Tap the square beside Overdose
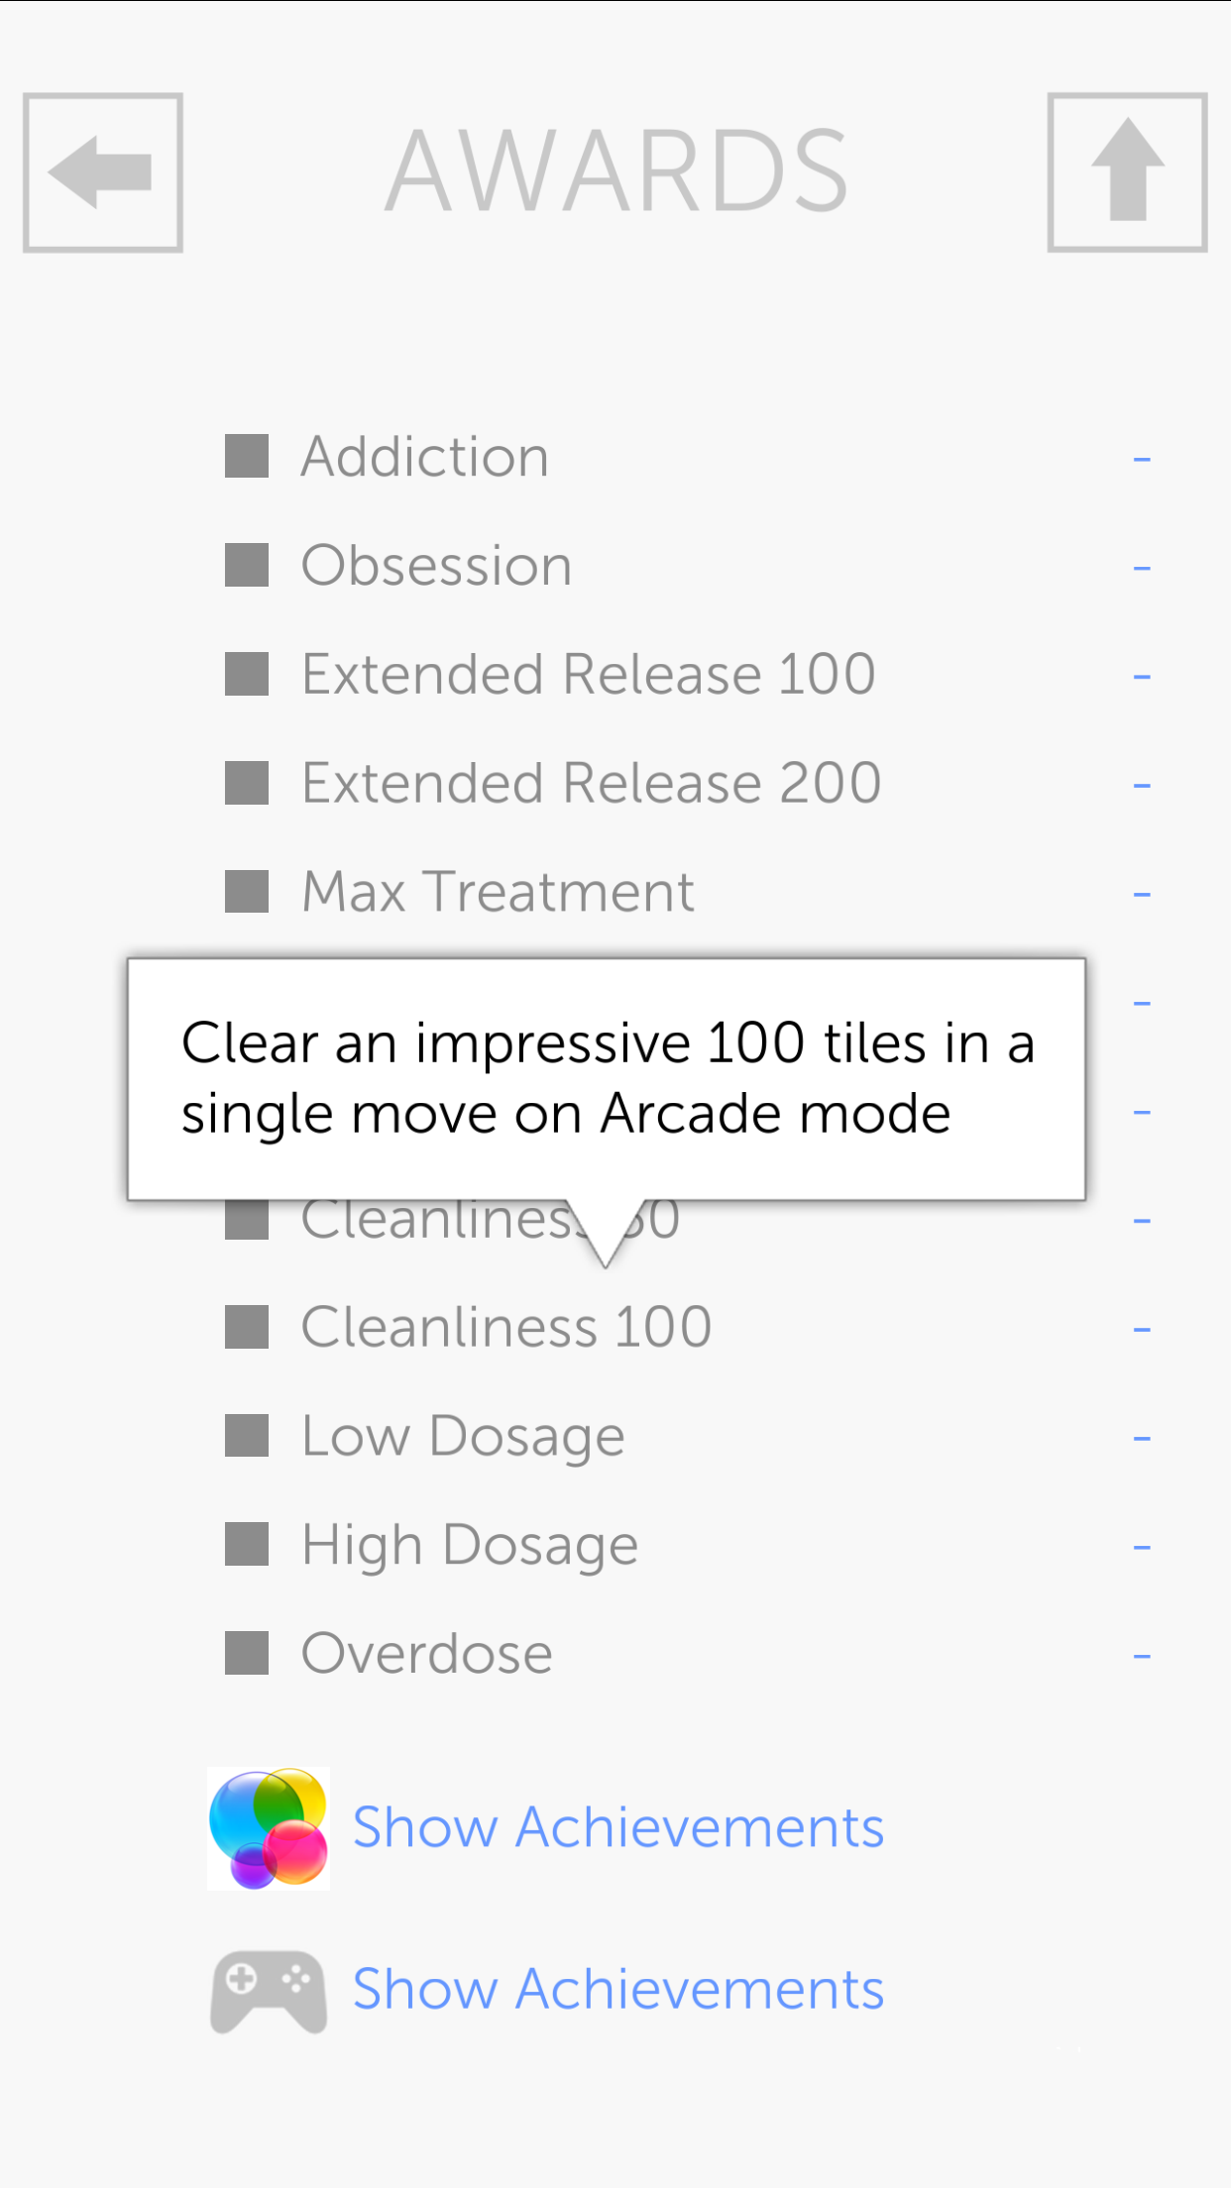Image resolution: width=1231 pixels, height=2188 pixels. [x=247, y=1653]
